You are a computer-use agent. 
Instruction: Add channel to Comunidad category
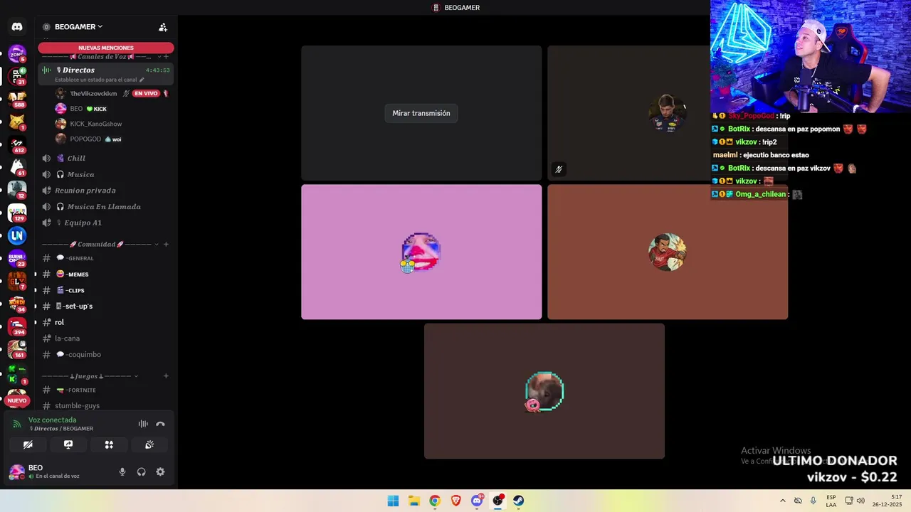coord(166,244)
